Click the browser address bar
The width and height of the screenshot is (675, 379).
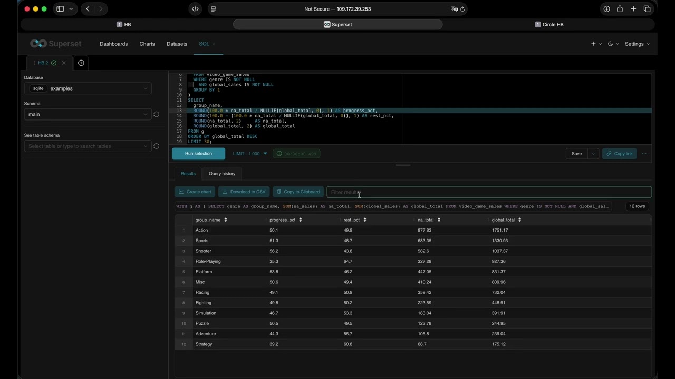pos(337,9)
